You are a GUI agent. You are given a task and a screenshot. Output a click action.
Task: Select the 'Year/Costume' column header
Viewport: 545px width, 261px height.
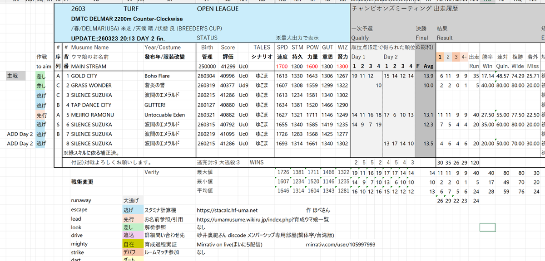click(163, 47)
